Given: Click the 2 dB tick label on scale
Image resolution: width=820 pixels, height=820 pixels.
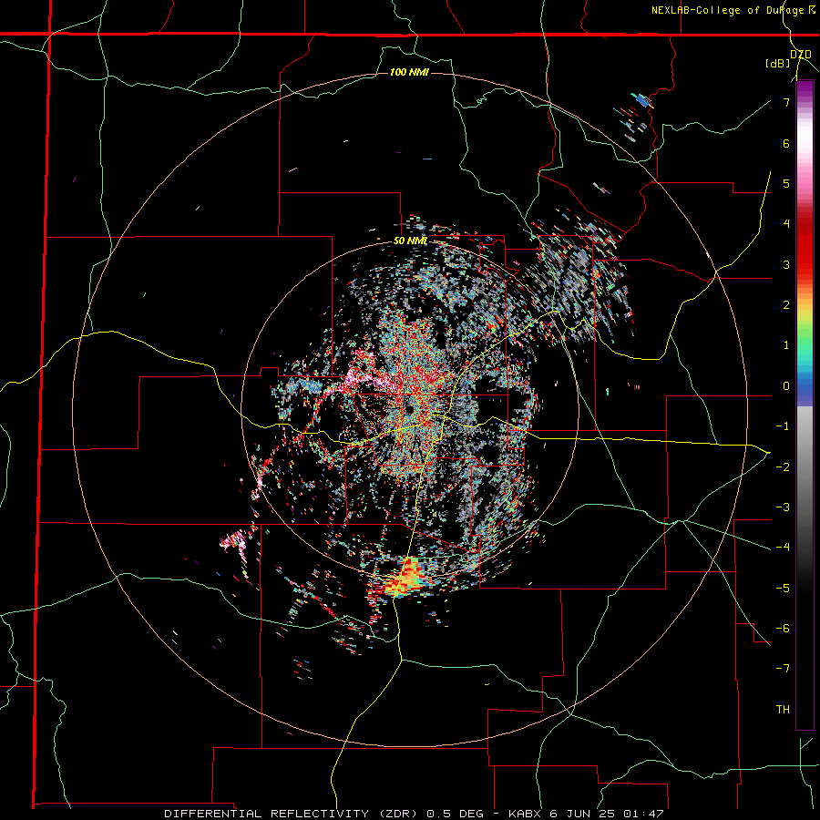Looking at the screenshot, I should (x=786, y=305).
